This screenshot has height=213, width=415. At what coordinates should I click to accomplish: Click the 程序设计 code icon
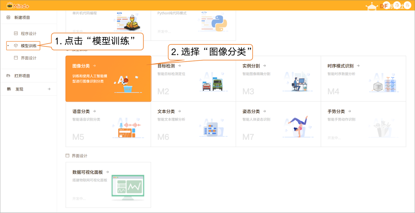point(16,33)
